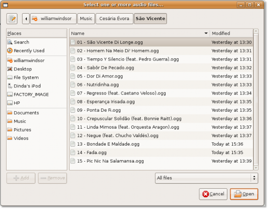The image size is (268, 209).
Task: Sort by the Modified column header
Action: tap(231, 33)
